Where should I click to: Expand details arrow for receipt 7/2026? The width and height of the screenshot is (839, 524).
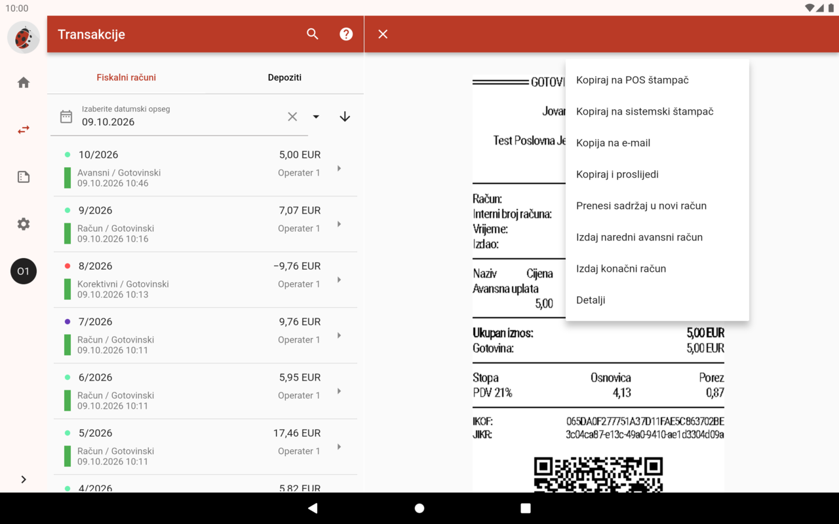(x=339, y=335)
